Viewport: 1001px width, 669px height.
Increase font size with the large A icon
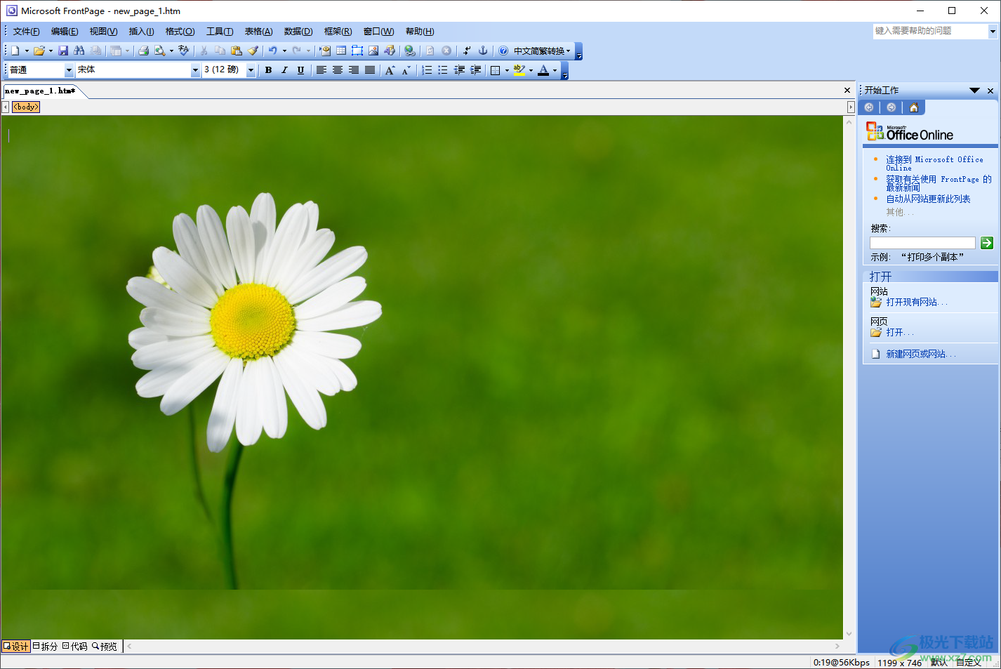(x=390, y=70)
